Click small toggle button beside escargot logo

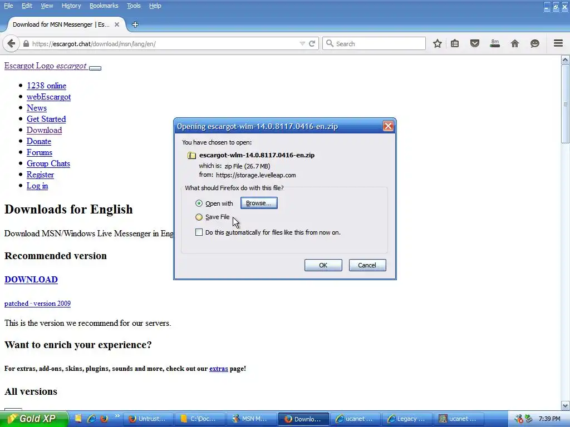pyautogui.click(x=95, y=68)
